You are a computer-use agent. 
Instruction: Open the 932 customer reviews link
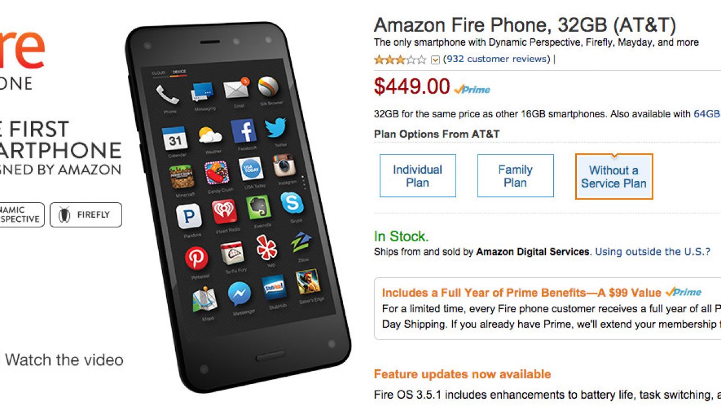(497, 59)
